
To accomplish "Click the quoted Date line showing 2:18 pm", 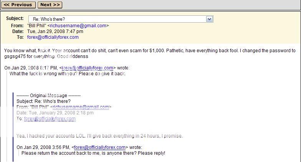I will pos(55,113).
